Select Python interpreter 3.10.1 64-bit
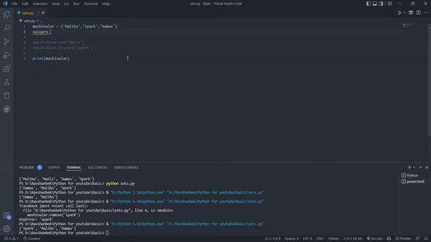The image size is (431, 242). coord(352,239)
